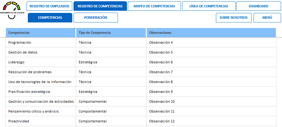Select the Programación competency cell
This screenshot has width=282, height=127.
coord(40,42)
